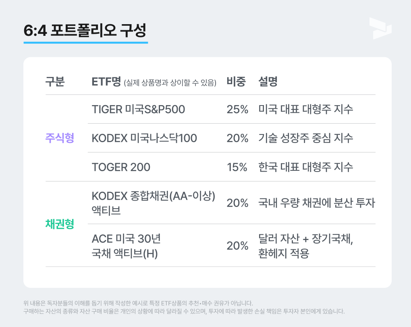Click the 25% weight value
The width and height of the screenshot is (411, 327).
237,109
